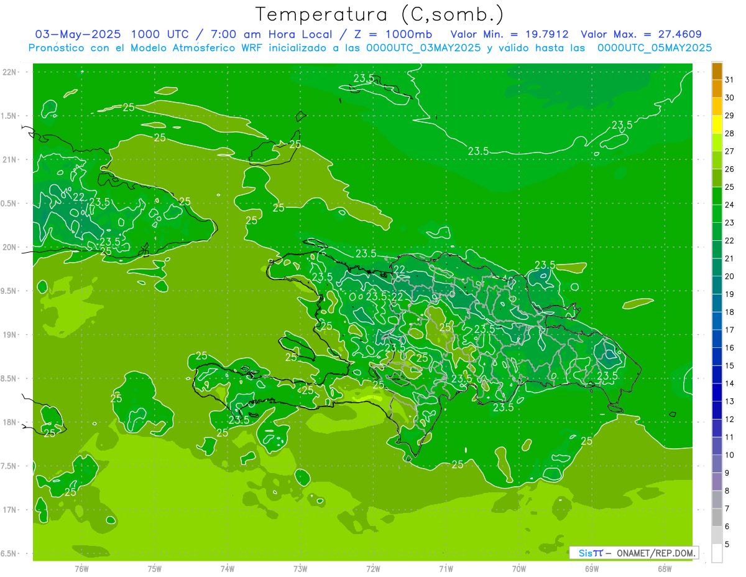Screen dimensions: 746x577
Task: Click the 17N latitude axis label
Action: 9,510
